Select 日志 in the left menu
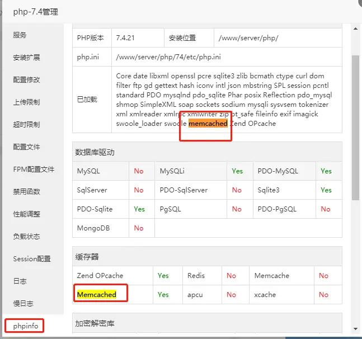This screenshot has width=362, height=339. (20, 281)
